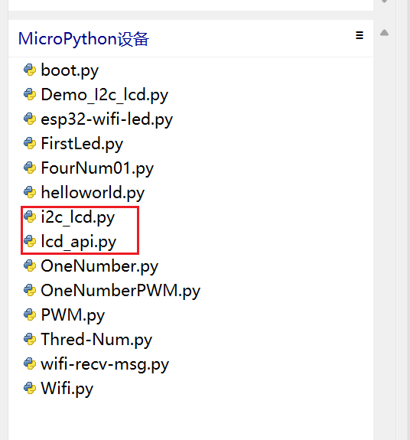Click the Python icon beside OneNumberPWM.py
The image size is (410, 440).
tap(30, 290)
